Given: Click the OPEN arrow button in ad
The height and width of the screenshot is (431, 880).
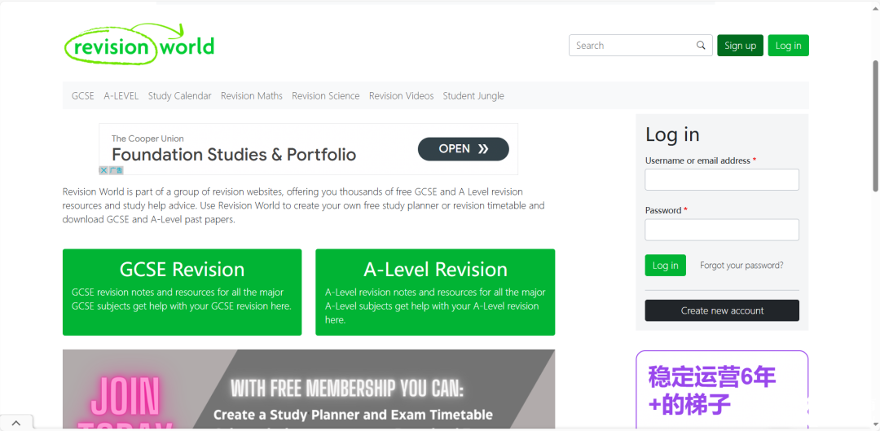Looking at the screenshot, I should coord(463,149).
